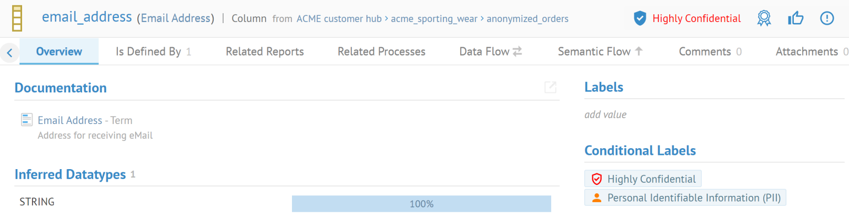Open the Email Address term link
849x219 pixels.
pyautogui.click(x=70, y=120)
